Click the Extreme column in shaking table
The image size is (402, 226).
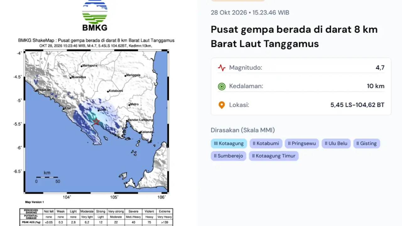(x=165, y=212)
